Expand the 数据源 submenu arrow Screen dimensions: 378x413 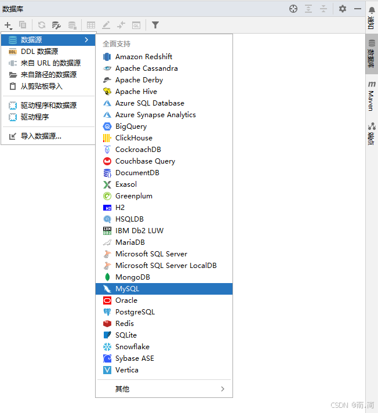[x=86, y=40]
